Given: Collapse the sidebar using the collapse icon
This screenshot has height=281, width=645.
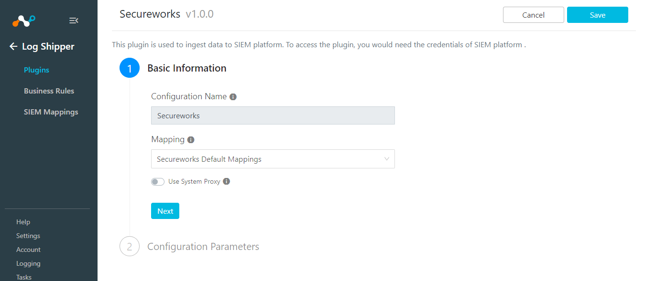Looking at the screenshot, I should (73, 21).
